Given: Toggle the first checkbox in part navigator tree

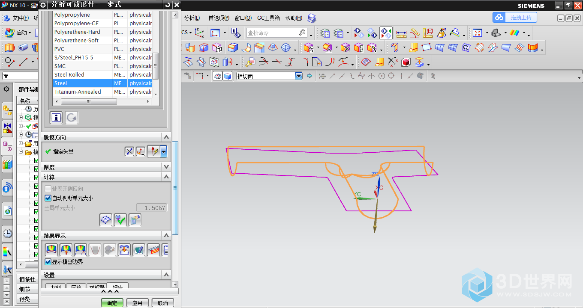Looking at the screenshot, I should point(37,160).
